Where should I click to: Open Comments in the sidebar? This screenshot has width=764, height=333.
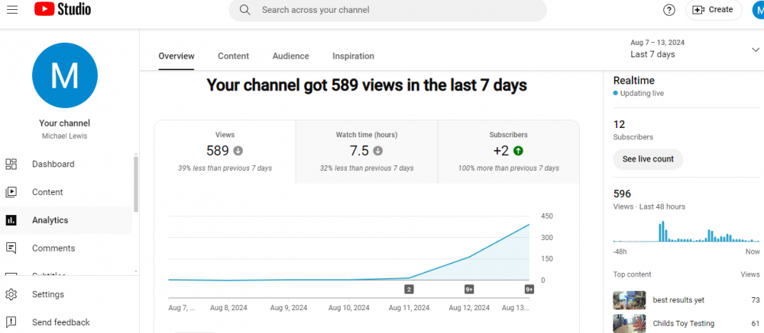point(53,248)
